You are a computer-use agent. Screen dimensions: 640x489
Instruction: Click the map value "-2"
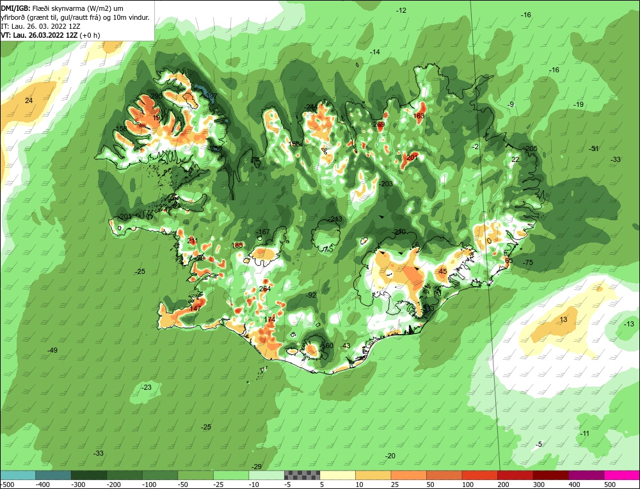pos(475,147)
